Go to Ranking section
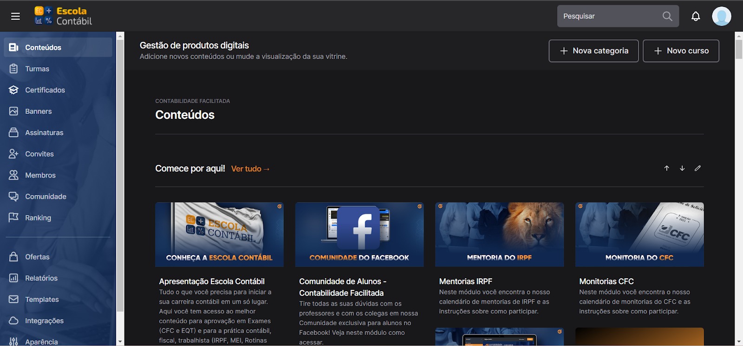 [x=58, y=217]
